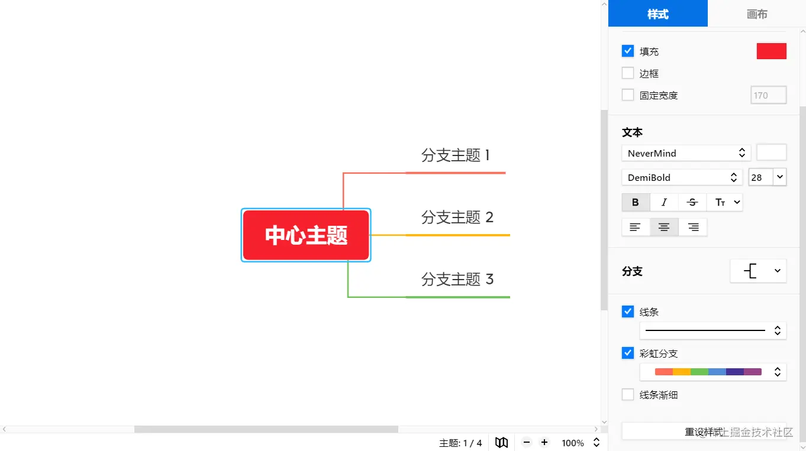Open the NeverMind font family dropdown

click(x=686, y=153)
